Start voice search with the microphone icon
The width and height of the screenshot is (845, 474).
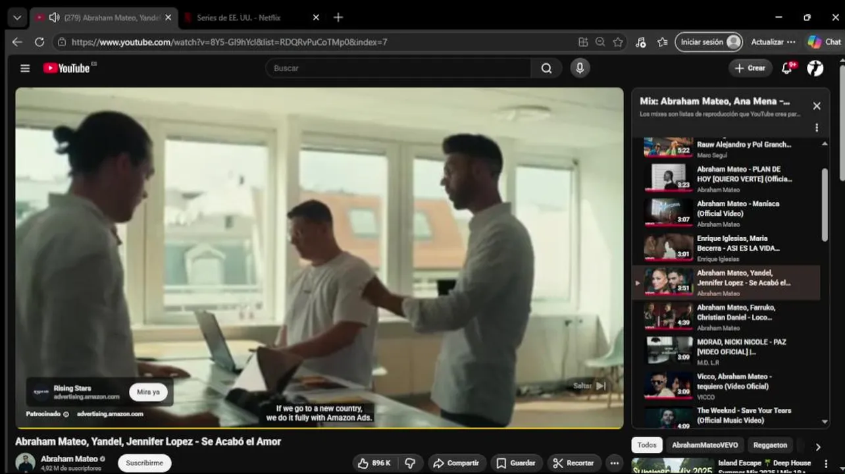point(580,68)
